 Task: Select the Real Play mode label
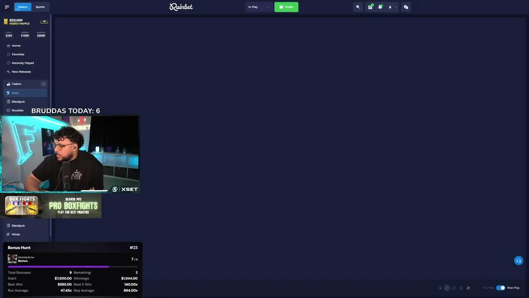[x=513, y=288]
